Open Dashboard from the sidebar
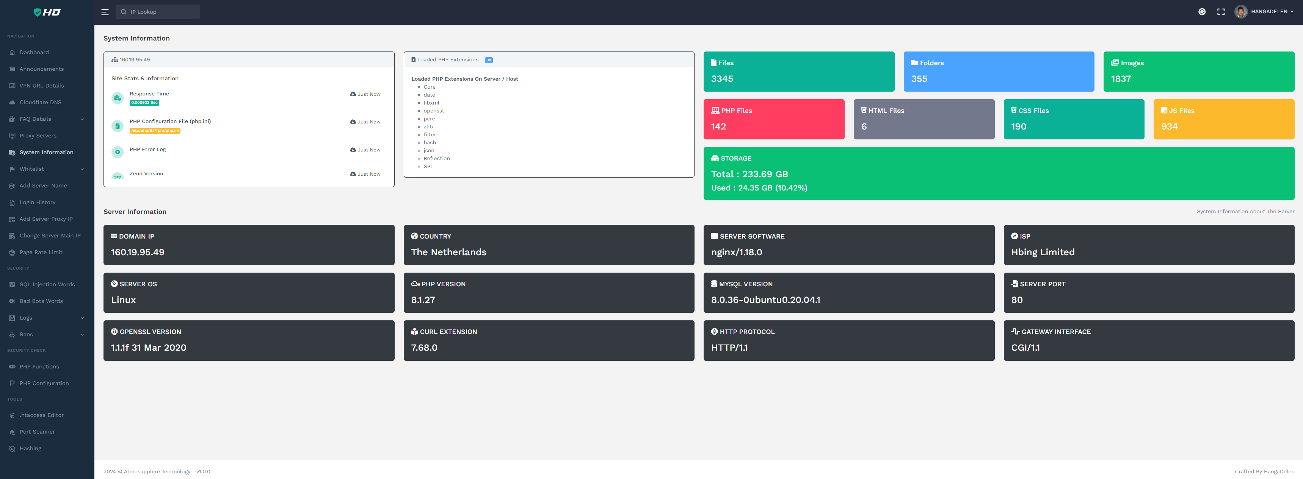1303x479 pixels. 34,53
